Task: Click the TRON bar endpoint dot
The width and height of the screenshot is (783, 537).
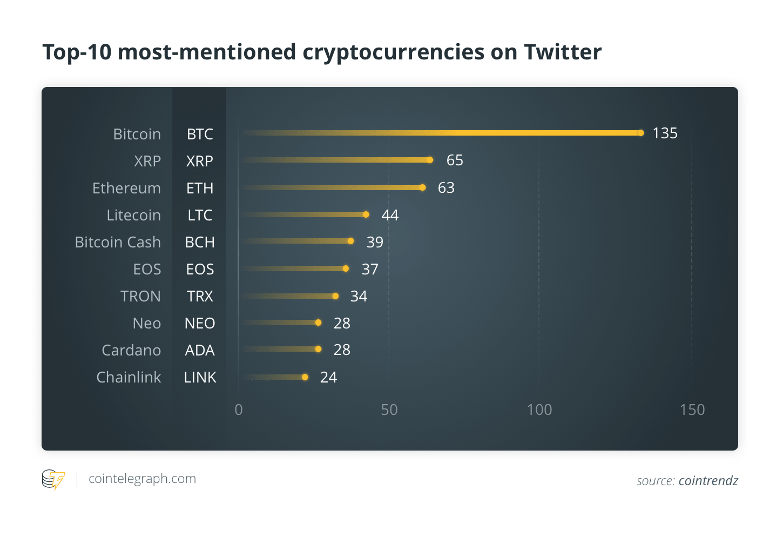Action: (x=335, y=296)
